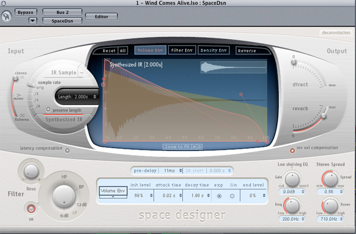
Task: Open the IR Sample menu arrow
Action: point(82,73)
